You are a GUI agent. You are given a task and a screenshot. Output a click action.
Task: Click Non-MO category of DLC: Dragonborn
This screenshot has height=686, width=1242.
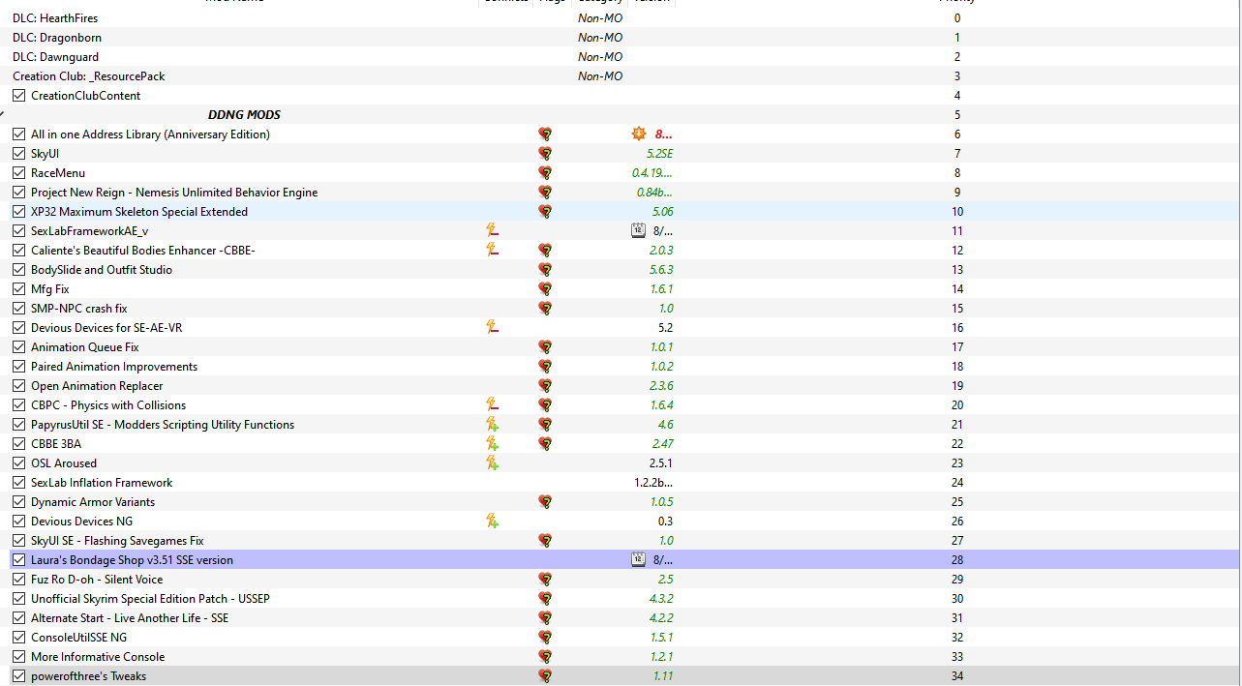[600, 38]
